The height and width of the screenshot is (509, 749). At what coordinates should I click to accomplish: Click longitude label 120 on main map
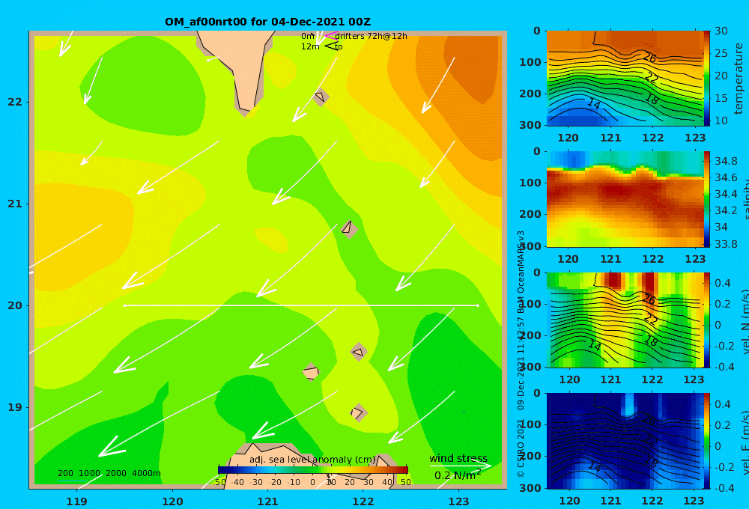coord(172,502)
